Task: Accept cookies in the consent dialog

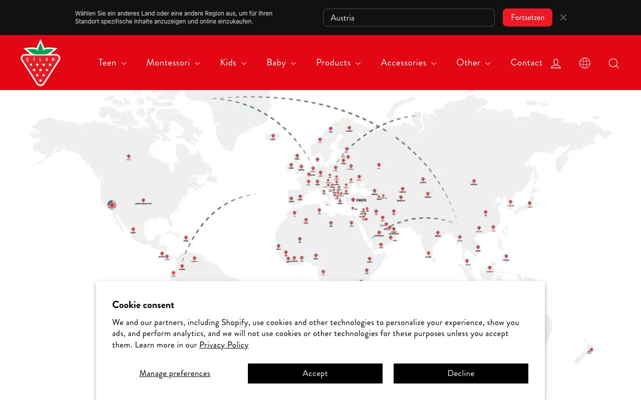Action: (315, 373)
